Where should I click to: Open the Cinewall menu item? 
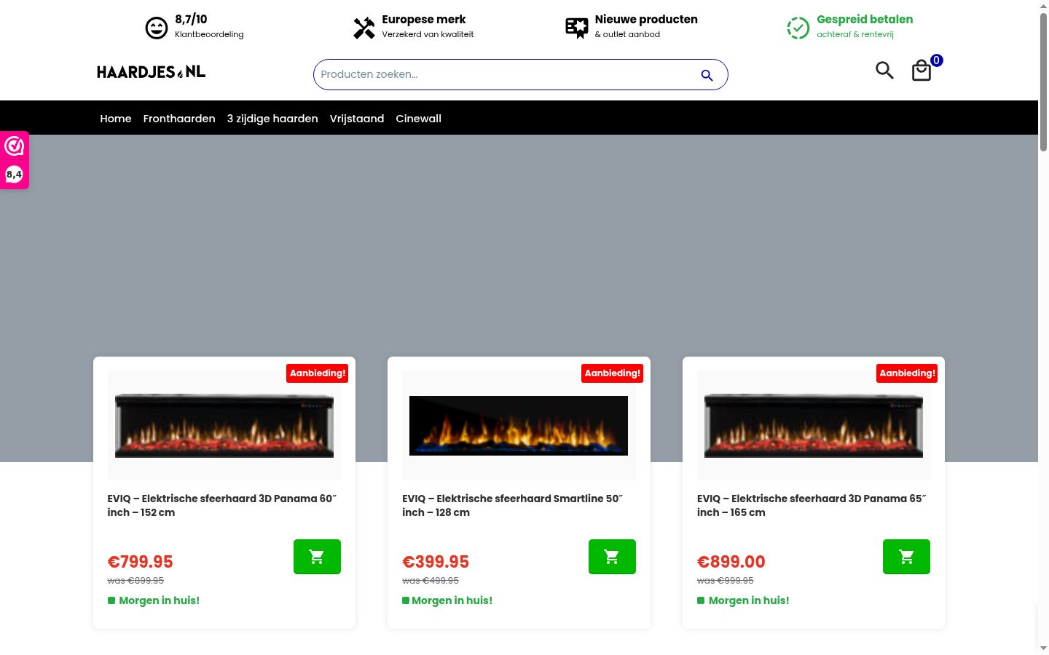[x=418, y=119]
